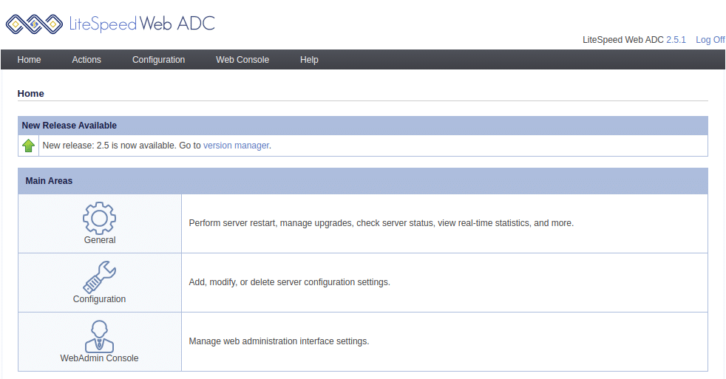Click the Configuration label under wrench
Image resolution: width=726 pixels, height=379 pixels.
tap(100, 299)
